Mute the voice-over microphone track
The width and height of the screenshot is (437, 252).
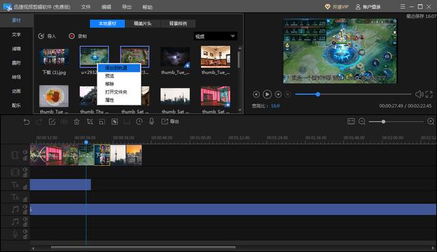(25, 232)
